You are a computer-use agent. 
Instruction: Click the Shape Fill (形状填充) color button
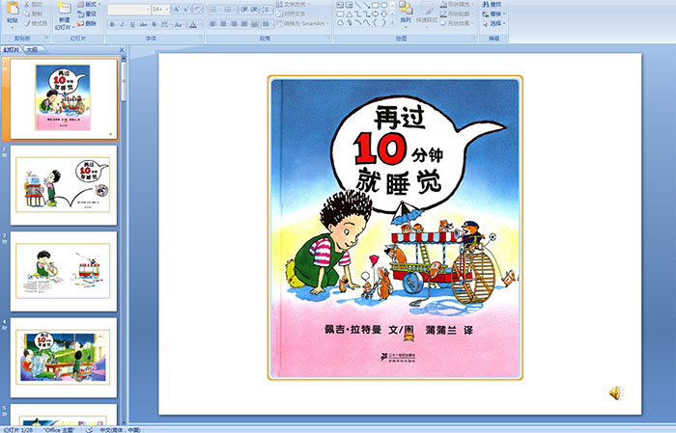click(456, 4)
